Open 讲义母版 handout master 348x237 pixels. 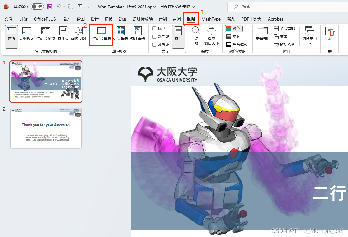(x=121, y=34)
